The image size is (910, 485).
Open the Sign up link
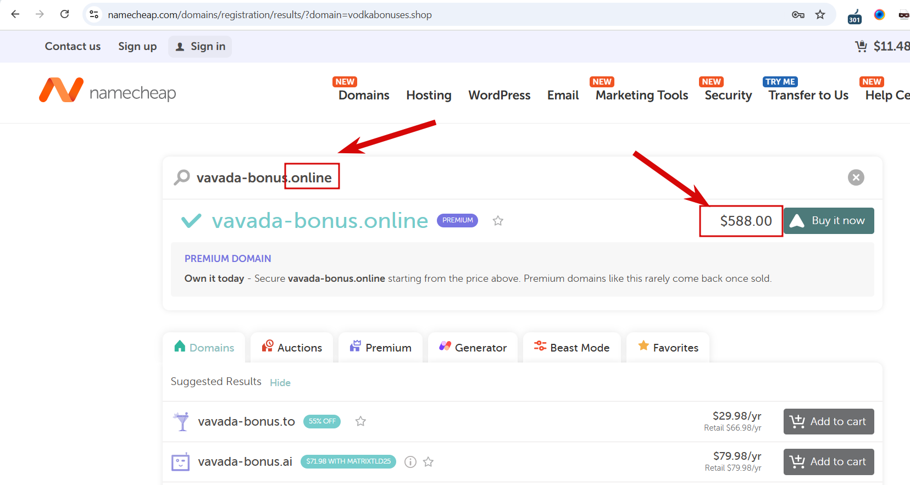click(x=137, y=46)
